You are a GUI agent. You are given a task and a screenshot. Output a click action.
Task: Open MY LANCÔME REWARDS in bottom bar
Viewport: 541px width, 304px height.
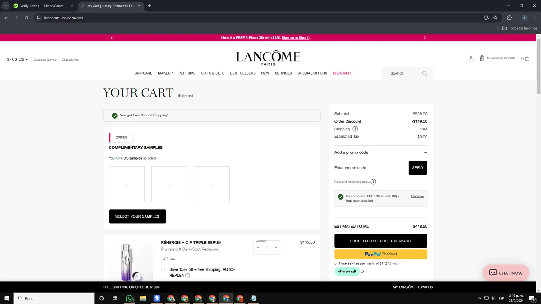pos(413,287)
